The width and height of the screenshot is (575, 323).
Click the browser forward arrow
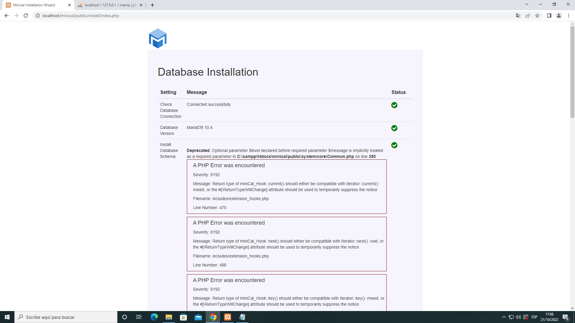tap(16, 16)
